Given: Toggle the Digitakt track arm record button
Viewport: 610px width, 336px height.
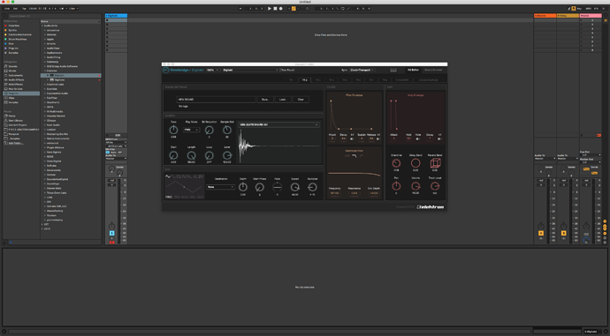Looking at the screenshot, I should tap(111, 243).
